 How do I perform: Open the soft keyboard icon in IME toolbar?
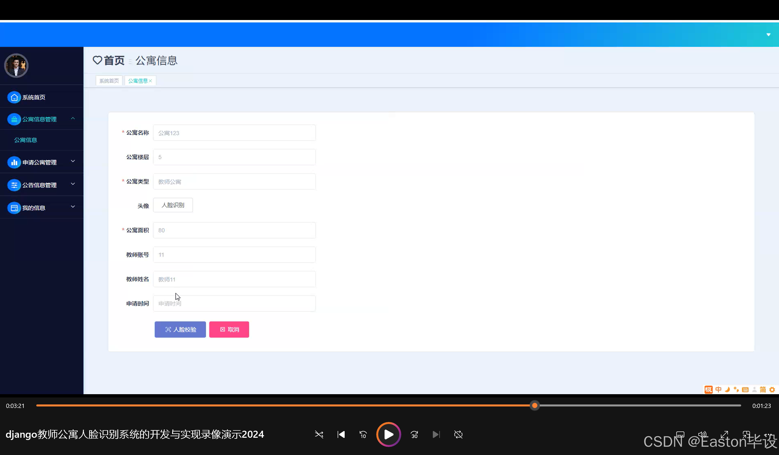(745, 389)
